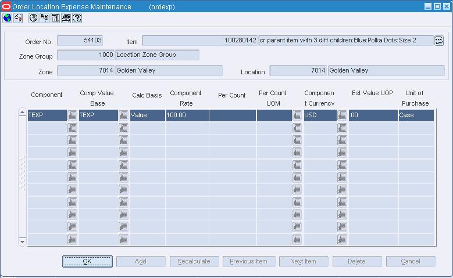The width and height of the screenshot is (453, 278).
Task: Click the scroll down arrow of the table
Action: (x=22, y=241)
